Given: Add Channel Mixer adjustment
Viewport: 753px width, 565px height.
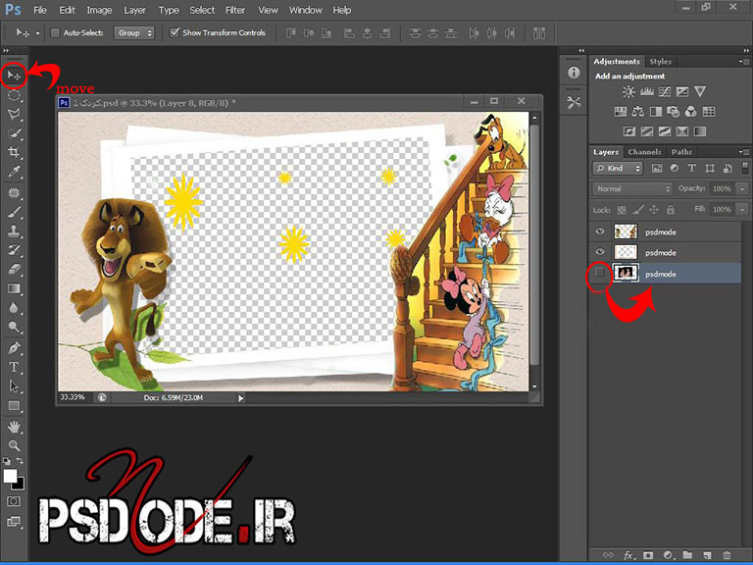Looking at the screenshot, I should [690, 112].
